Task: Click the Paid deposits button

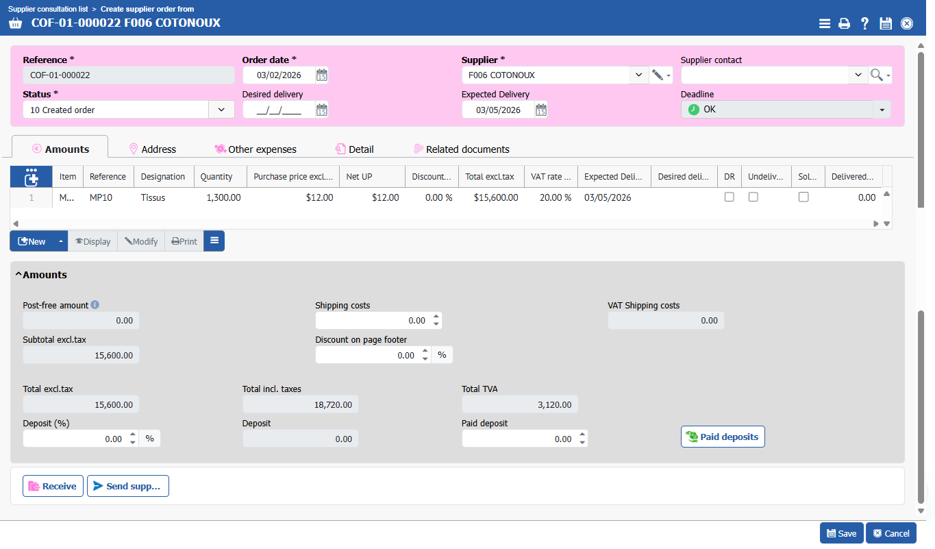Action: tap(723, 437)
